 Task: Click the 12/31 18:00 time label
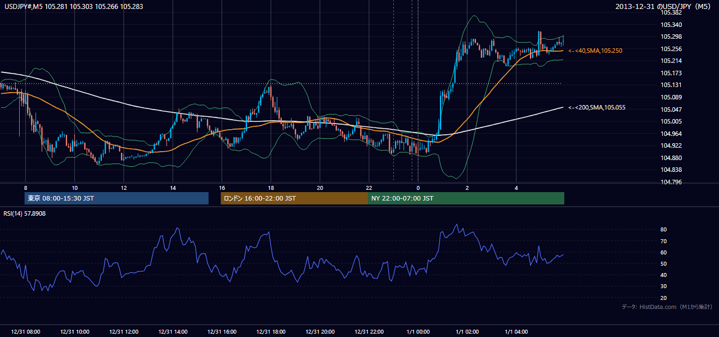271,331
